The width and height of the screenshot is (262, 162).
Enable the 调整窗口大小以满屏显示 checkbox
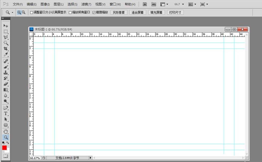[x=31, y=12]
